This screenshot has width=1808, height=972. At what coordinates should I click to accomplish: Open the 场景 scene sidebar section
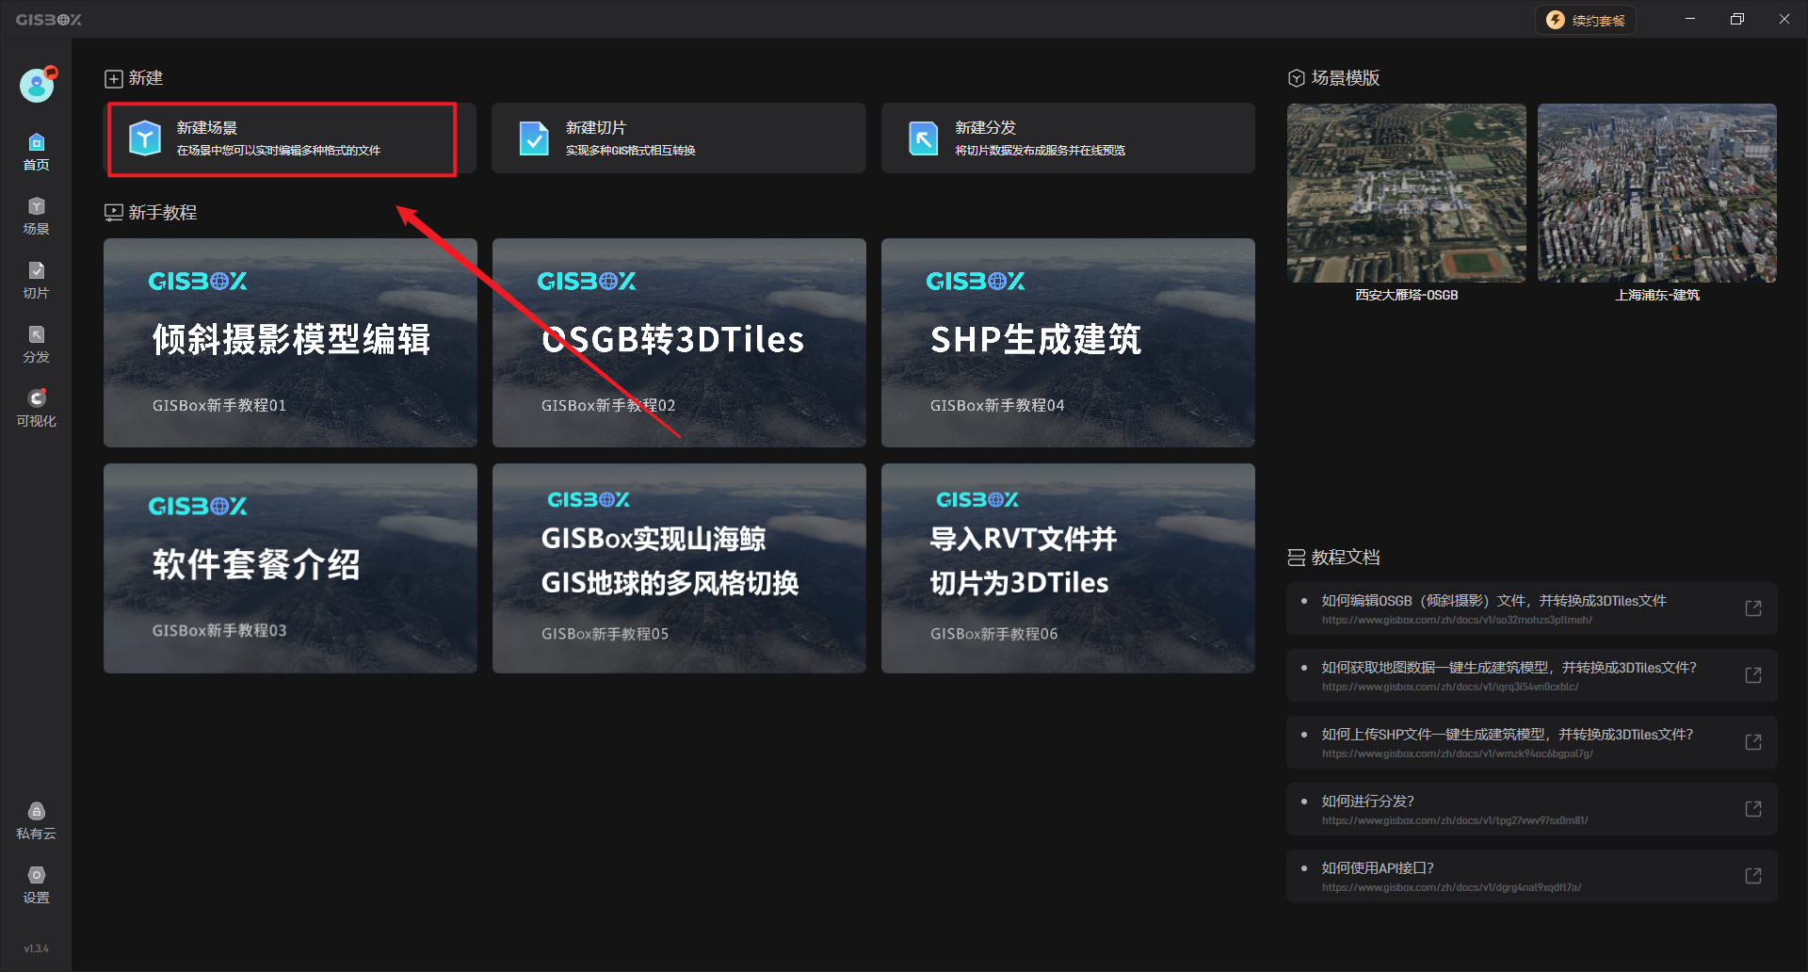tap(36, 216)
